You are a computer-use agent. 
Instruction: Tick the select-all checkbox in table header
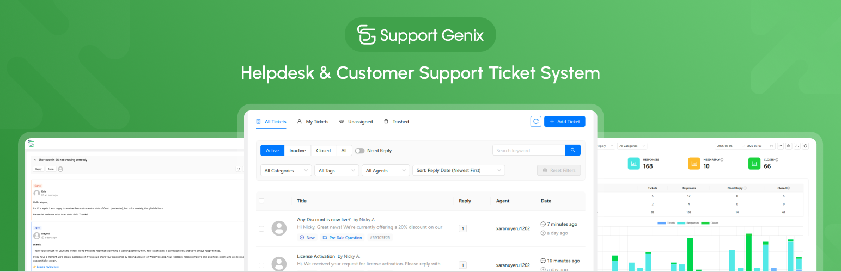pyautogui.click(x=261, y=201)
